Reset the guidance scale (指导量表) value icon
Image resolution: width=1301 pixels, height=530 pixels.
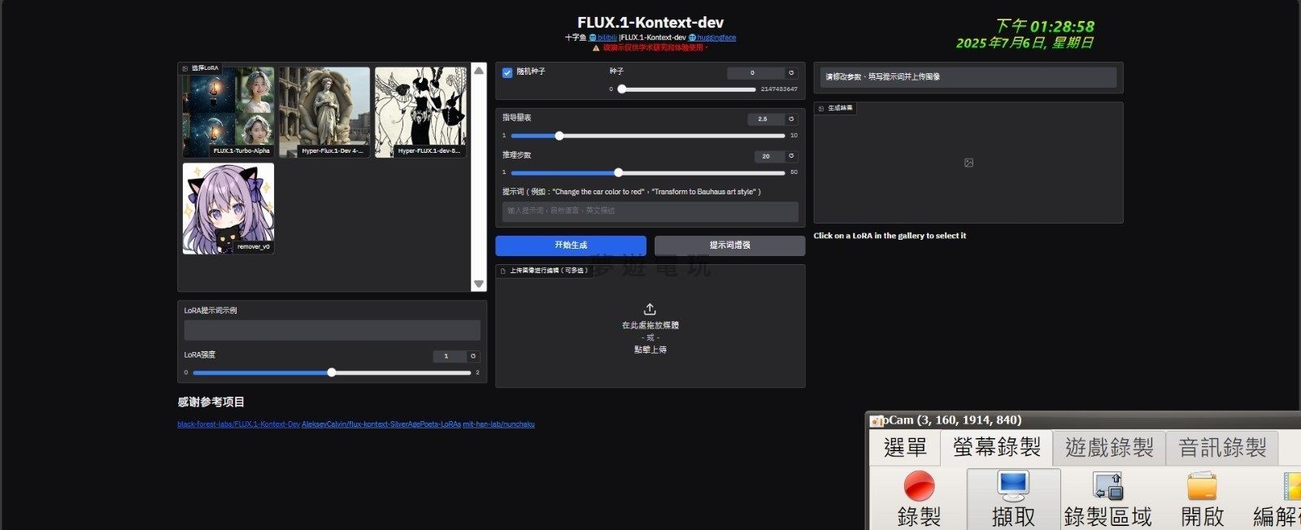791,119
